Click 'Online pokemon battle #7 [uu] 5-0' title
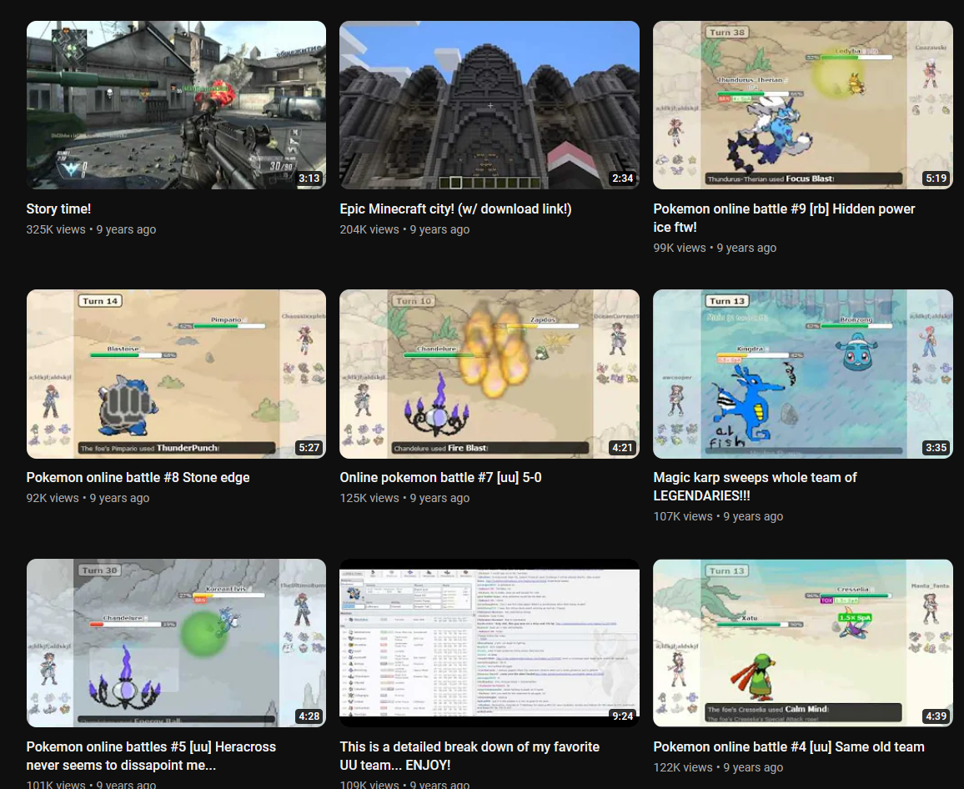Screen dimensions: 964x789 pyautogui.click(x=440, y=478)
